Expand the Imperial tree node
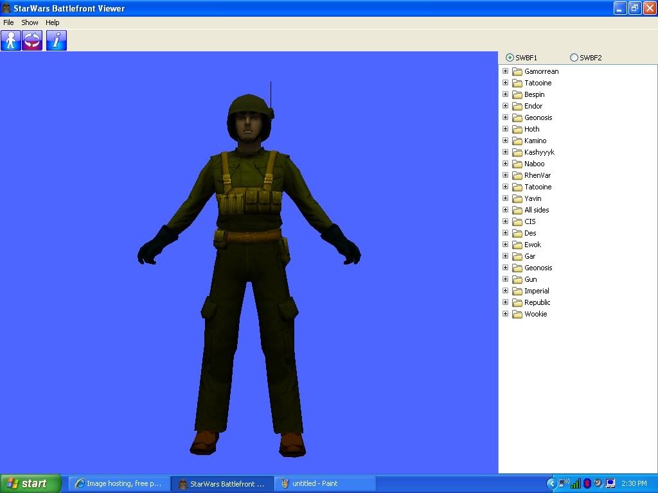Image resolution: width=658 pixels, height=493 pixels. coord(505,291)
